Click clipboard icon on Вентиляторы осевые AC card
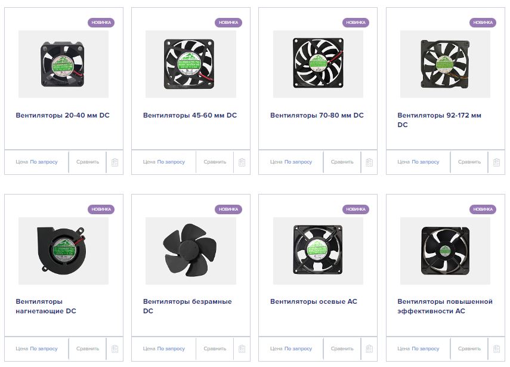 [x=369, y=349]
